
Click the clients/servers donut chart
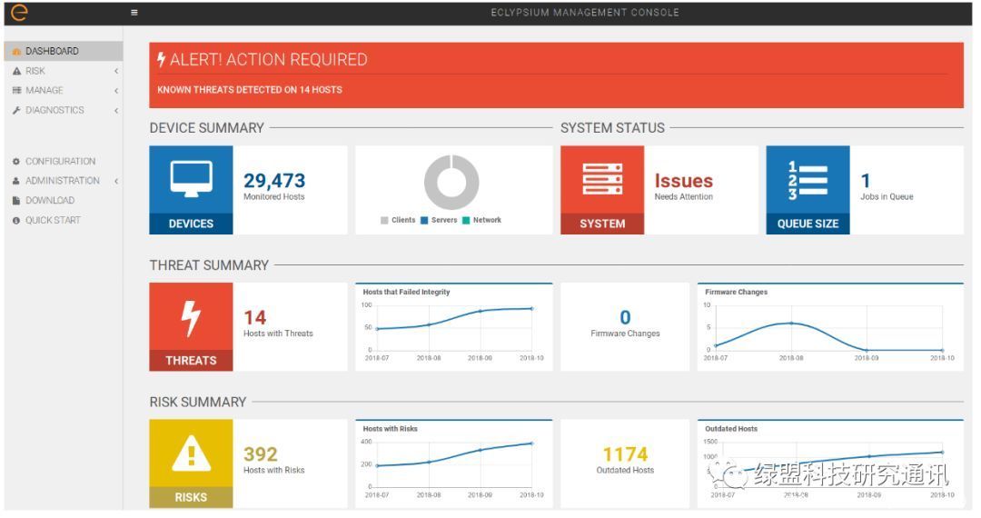pos(451,183)
